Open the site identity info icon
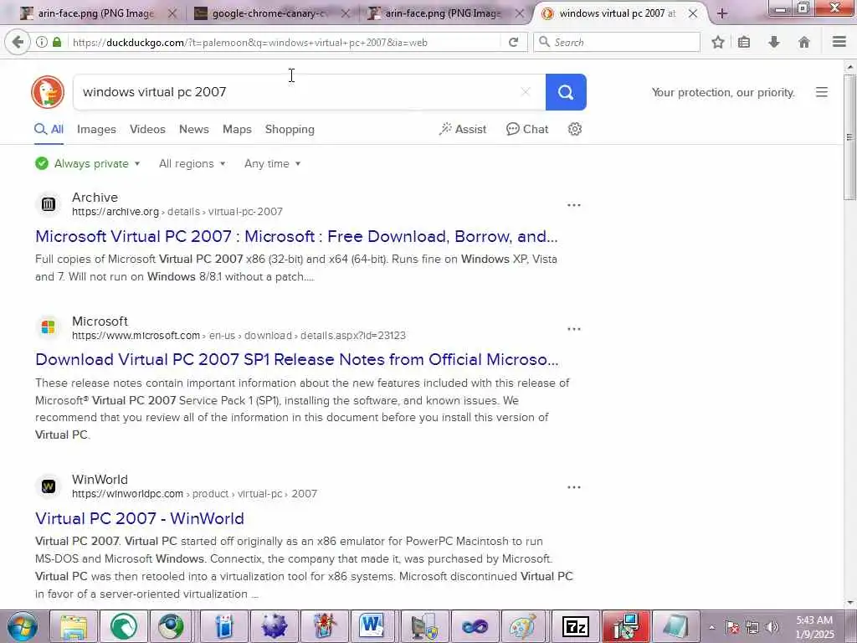The image size is (857, 643). pyautogui.click(x=42, y=42)
